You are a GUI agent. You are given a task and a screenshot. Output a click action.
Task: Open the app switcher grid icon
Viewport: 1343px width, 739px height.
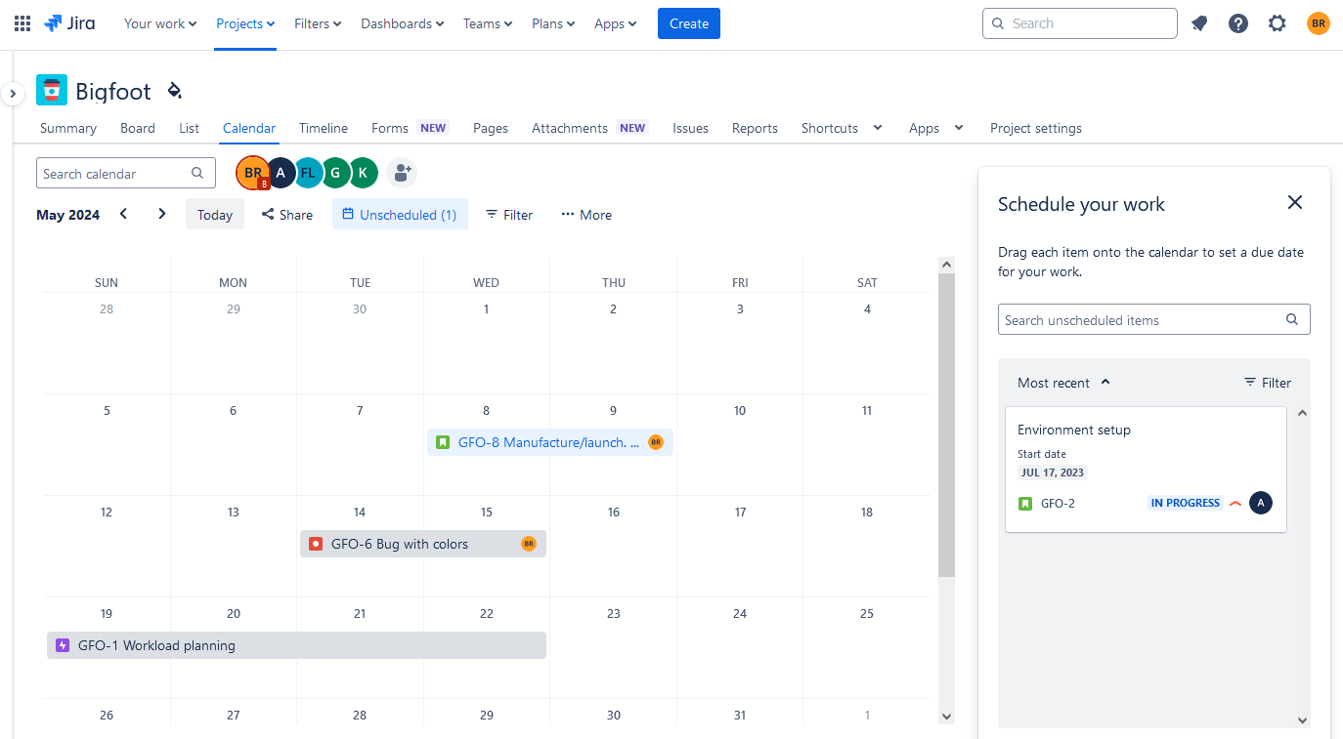[22, 23]
